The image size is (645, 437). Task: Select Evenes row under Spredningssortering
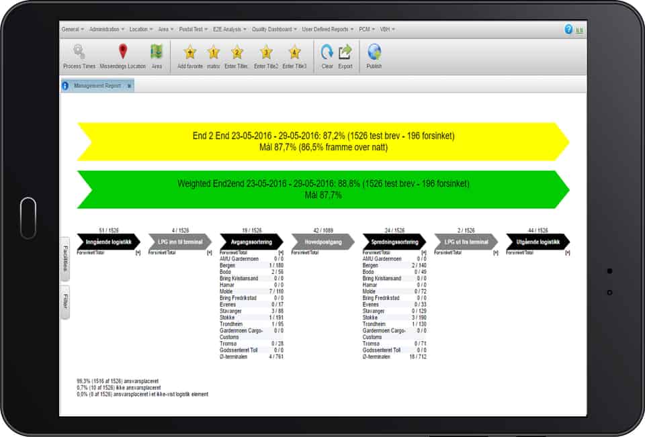(x=394, y=305)
